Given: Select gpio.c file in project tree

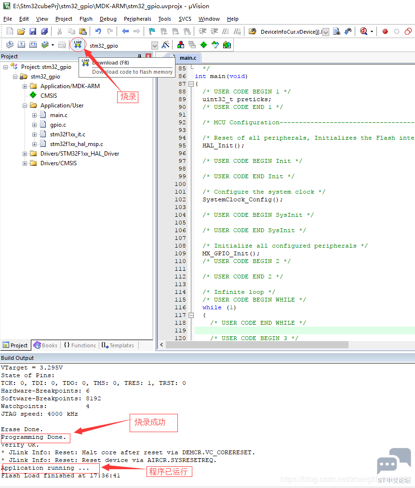Looking at the screenshot, I should pos(58,125).
